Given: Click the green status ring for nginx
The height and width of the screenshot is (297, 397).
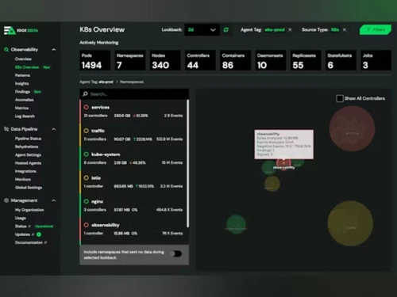Looking at the screenshot, I should 87,201.
